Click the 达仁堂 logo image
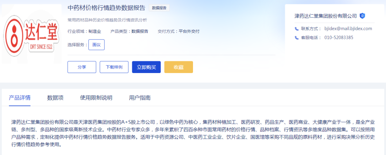The height and width of the screenshot is (155, 386). 31,34
